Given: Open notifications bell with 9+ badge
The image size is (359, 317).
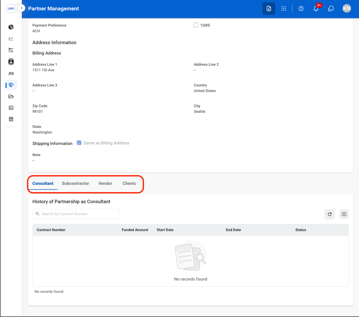Looking at the screenshot, I should tap(316, 9).
